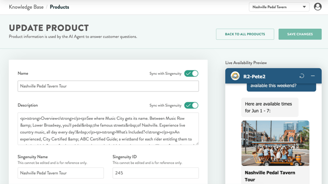328x184 pixels.
Task: Click the R2-Pete2 chat title
Action: tap(255, 76)
